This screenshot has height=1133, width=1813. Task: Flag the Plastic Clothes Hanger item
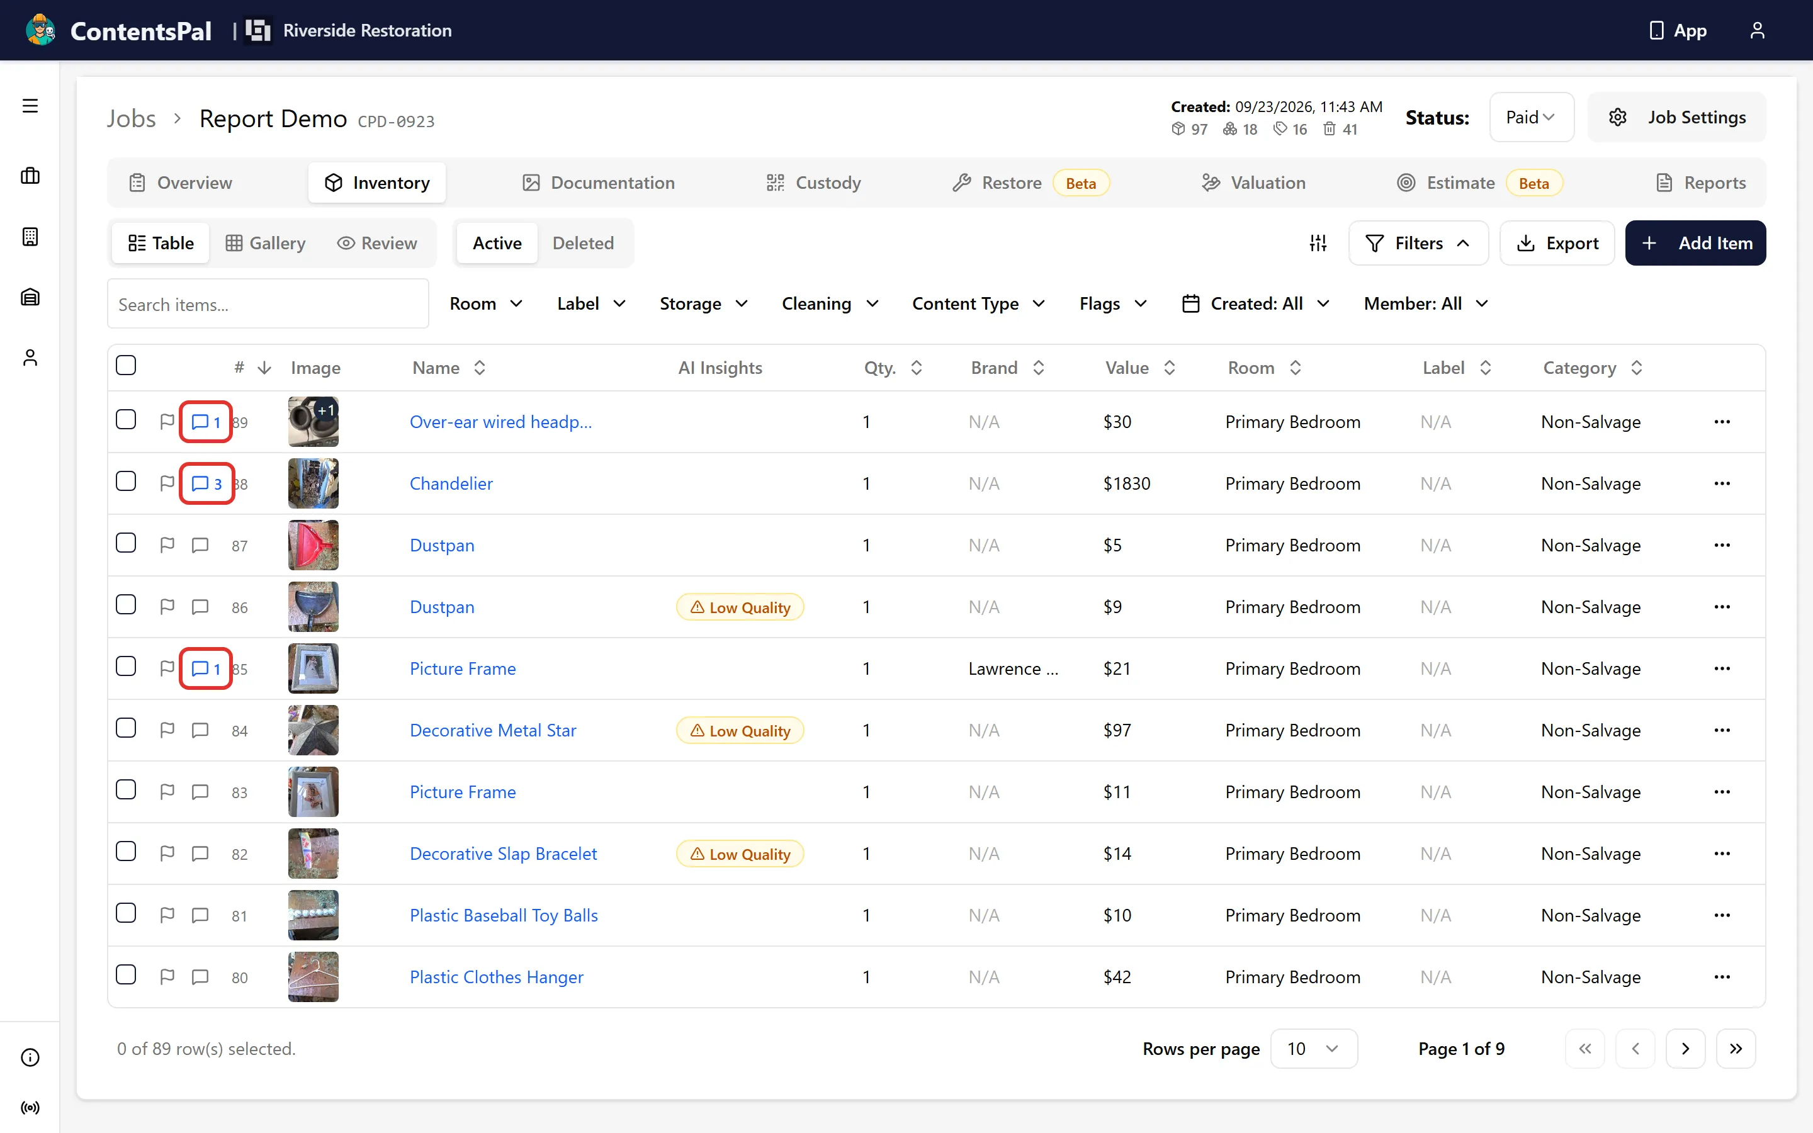click(x=167, y=977)
